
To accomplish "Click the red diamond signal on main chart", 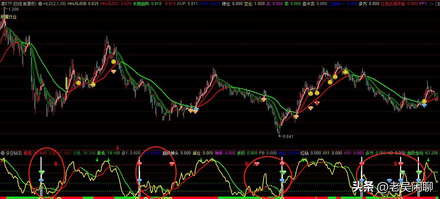I will (x=317, y=103).
